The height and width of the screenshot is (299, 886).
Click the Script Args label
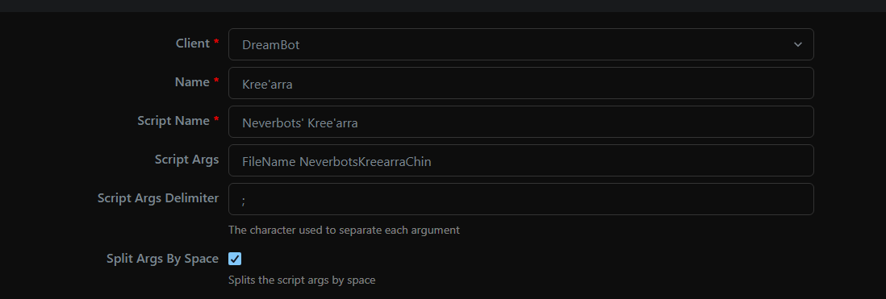[186, 160]
